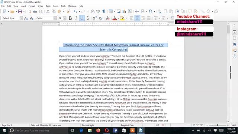Click the selected word count status field
The image size is (238, 134).
point(46,125)
